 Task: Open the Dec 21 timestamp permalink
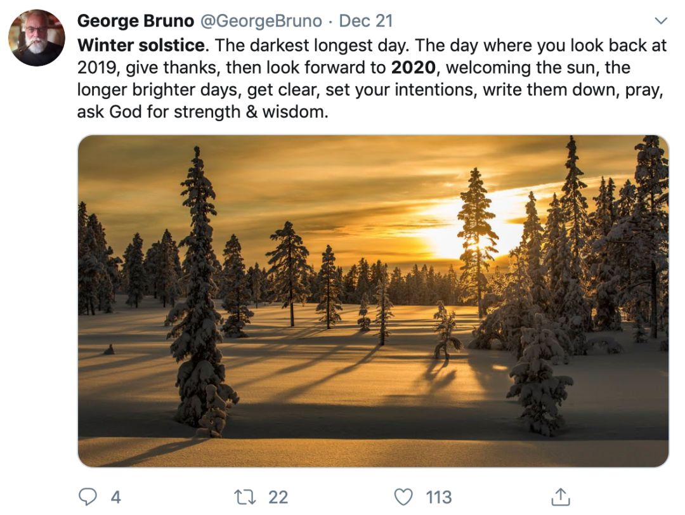click(366, 21)
